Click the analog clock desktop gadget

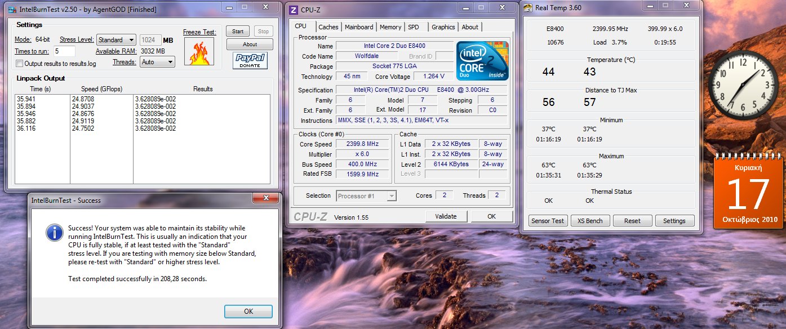tap(743, 85)
